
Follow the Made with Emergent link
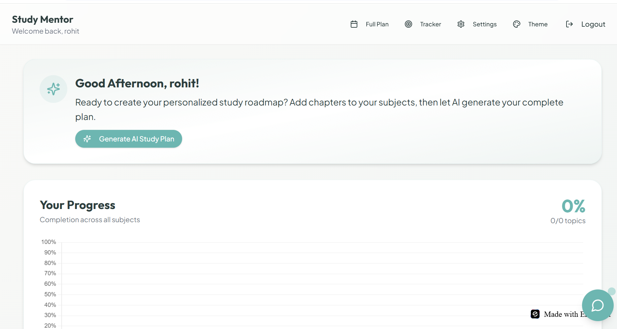562,314
